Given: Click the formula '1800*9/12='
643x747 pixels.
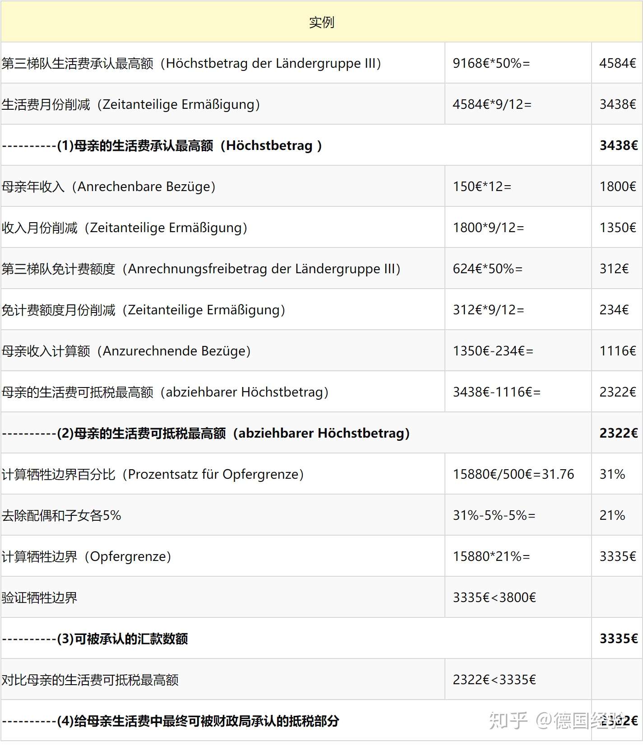Looking at the screenshot, I should (489, 228).
